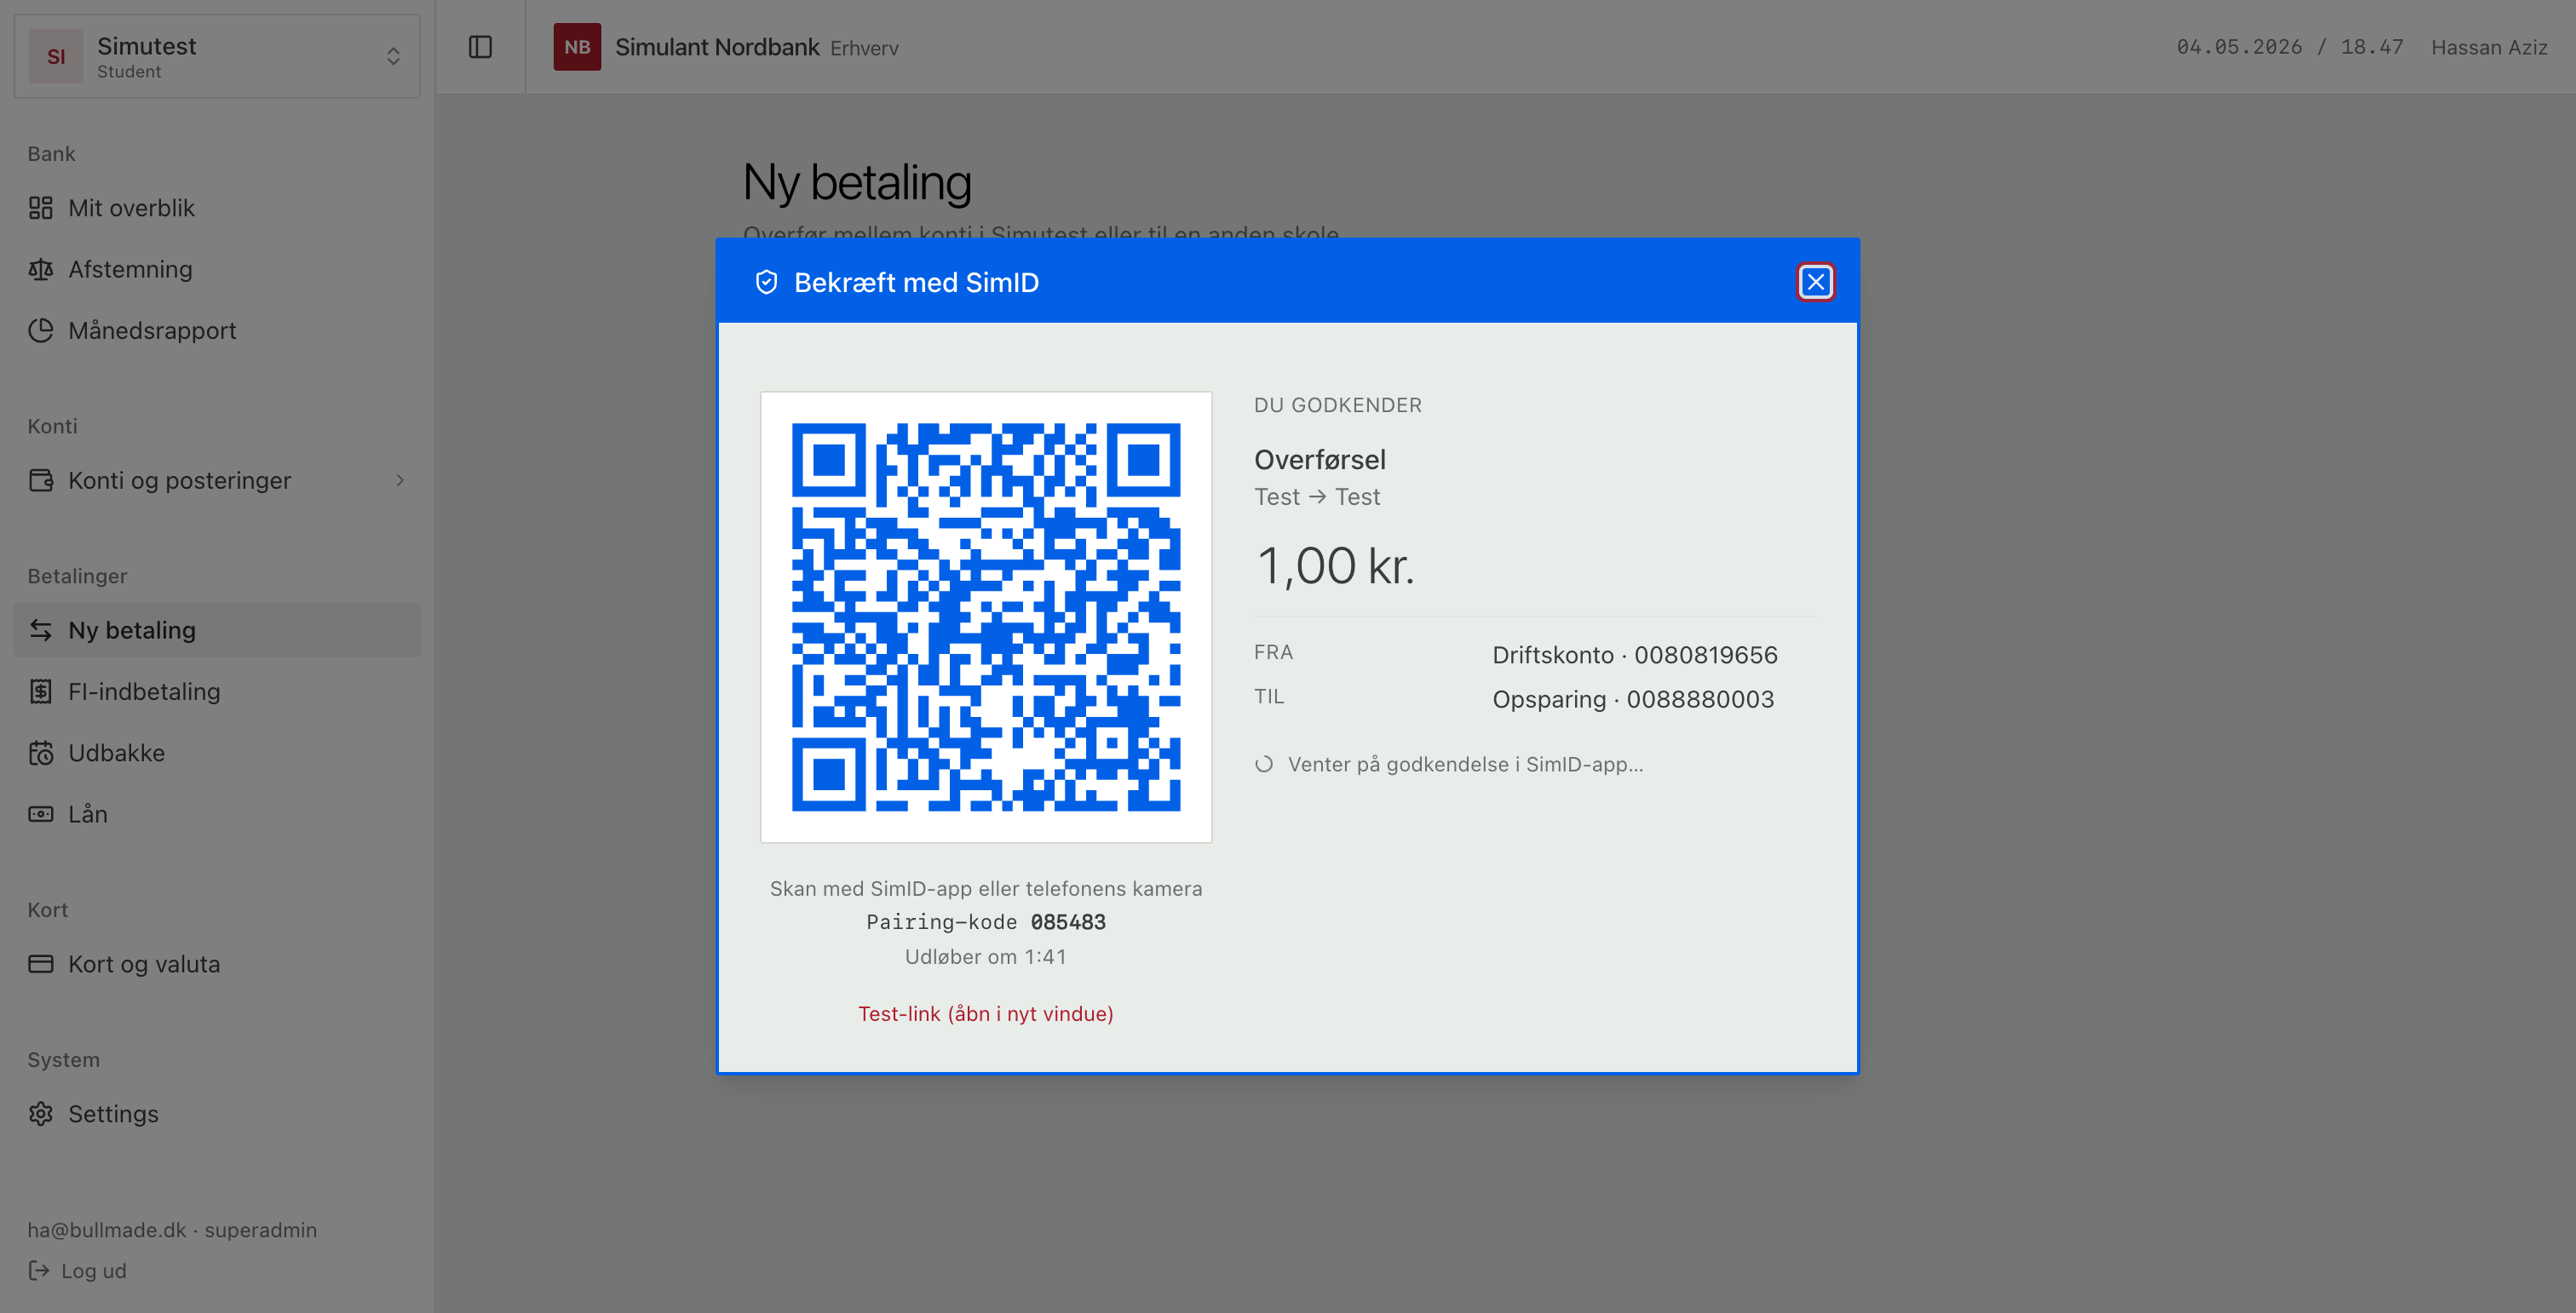This screenshot has width=2576, height=1313.
Task: Click the Udløber om countdown timer
Action: pos(985,956)
